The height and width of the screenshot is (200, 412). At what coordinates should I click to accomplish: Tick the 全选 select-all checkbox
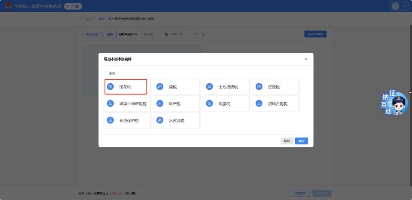[106, 73]
